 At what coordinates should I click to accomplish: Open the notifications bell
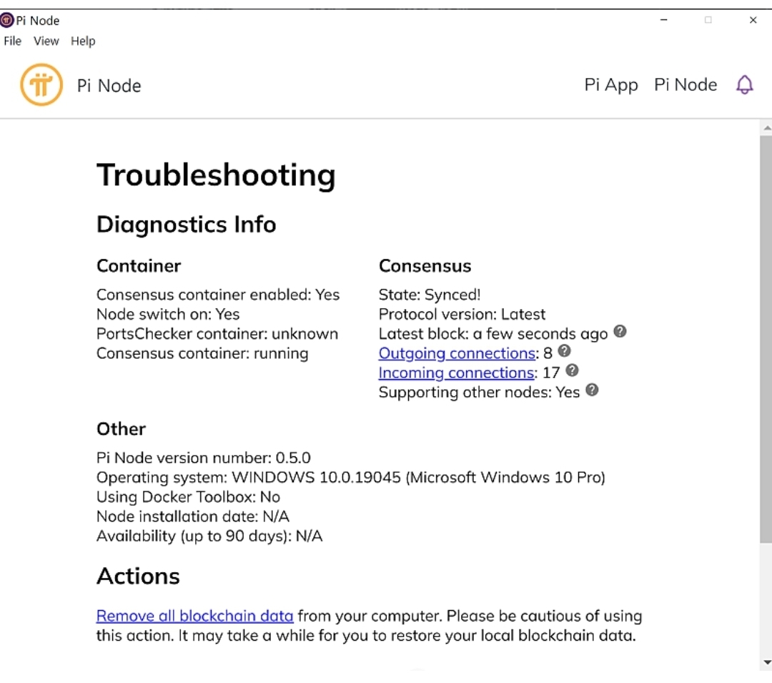[x=744, y=86]
